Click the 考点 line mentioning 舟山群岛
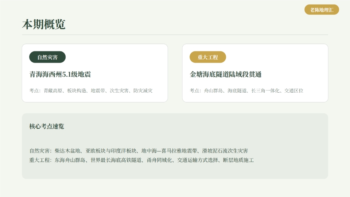 click(x=246, y=91)
